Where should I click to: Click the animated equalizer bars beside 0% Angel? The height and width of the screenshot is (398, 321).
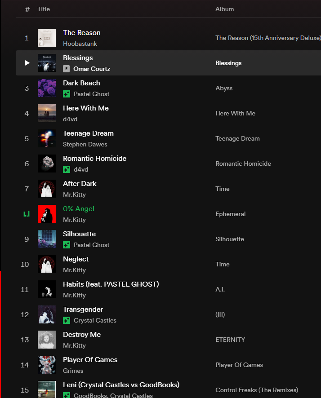26,214
